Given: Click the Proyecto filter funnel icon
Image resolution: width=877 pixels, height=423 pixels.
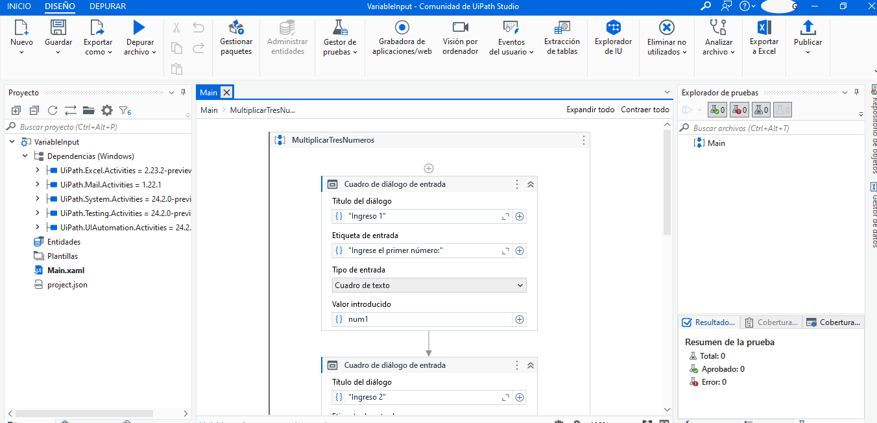Looking at the screenshot, I should tap(125, 110).
